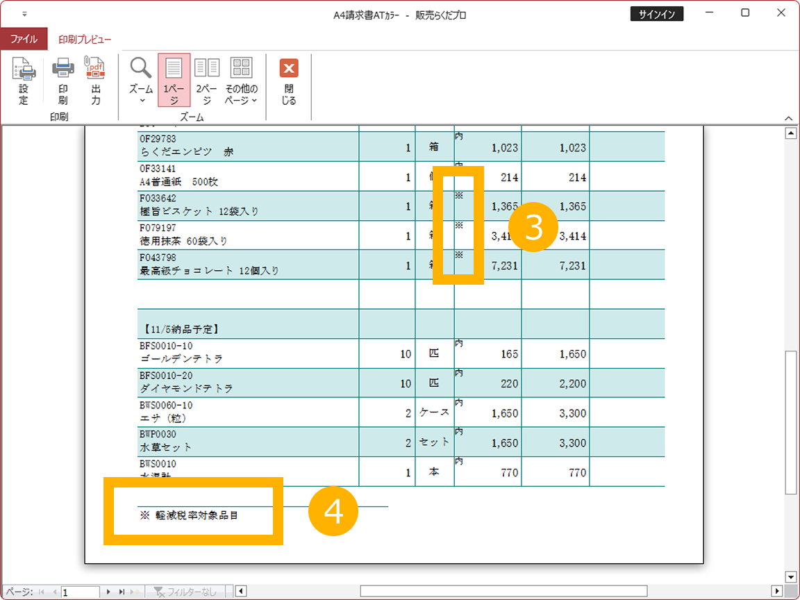Select the 印刷プレビュー ribbon tab

pyautogui.click(x=85, y=40)
